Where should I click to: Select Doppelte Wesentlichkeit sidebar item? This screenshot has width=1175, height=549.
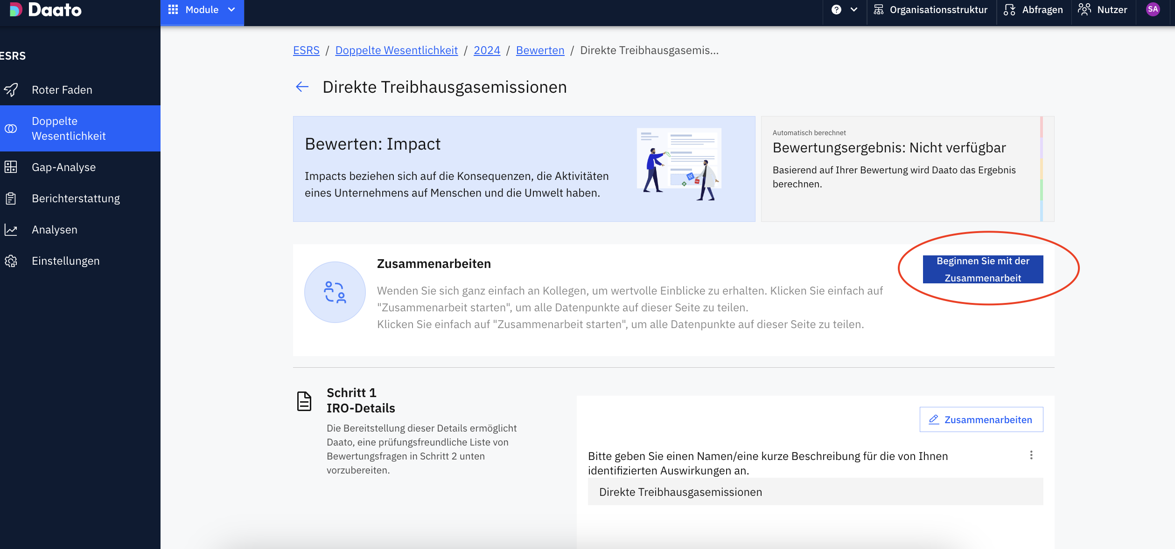tap(69, 129)
